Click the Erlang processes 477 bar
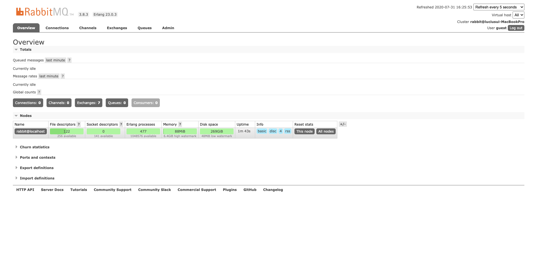The height and width of the screenshot is (263, 537). point(143,131)
